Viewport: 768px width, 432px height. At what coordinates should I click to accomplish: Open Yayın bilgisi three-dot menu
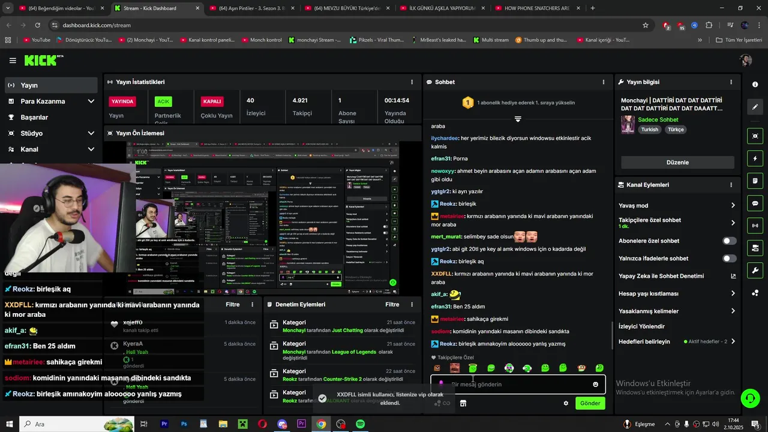click(x=731, y=82)
